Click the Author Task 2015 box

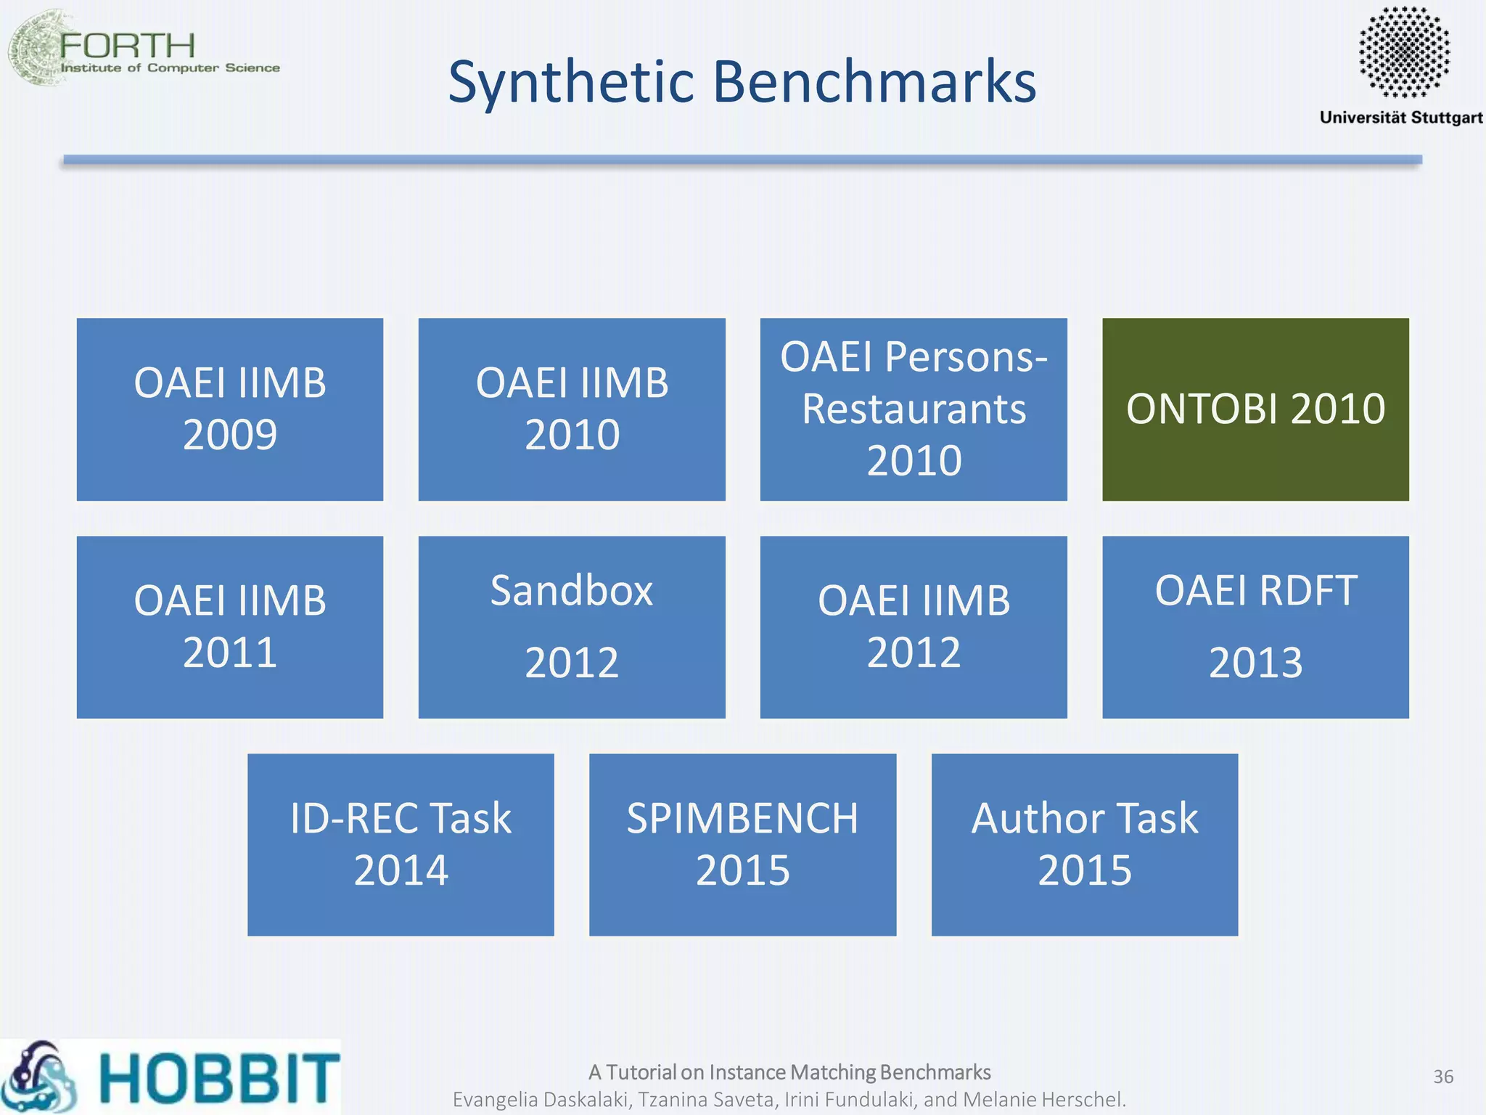point(1085,844)
